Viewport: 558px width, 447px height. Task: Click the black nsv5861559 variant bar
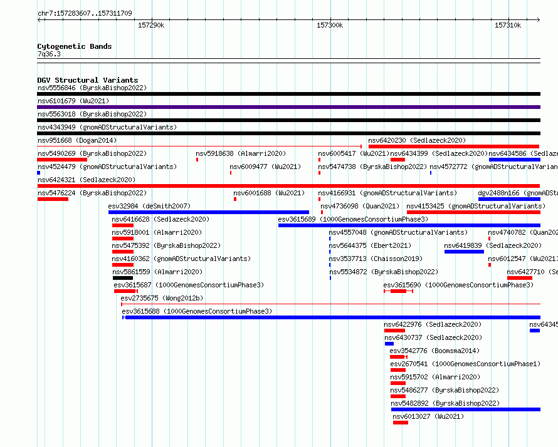123,278
